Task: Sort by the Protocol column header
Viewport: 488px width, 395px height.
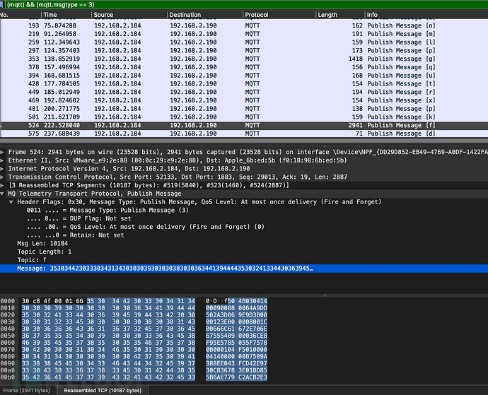Action: 279,15
